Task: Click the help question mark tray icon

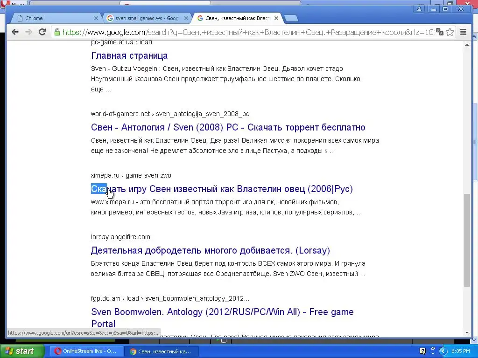Action: 422,351
